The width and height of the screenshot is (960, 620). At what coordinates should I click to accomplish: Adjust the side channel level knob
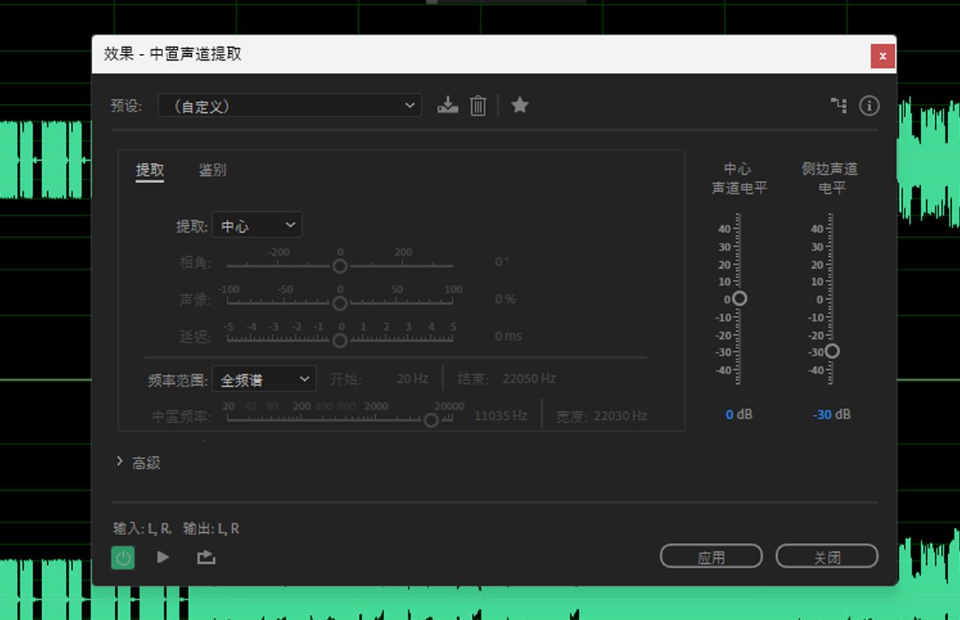tap(833, 351)
